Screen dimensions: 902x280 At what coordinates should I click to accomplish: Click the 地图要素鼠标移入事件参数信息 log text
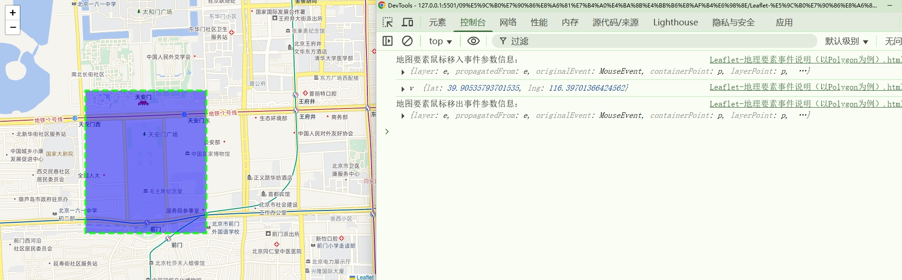(457, 60)
